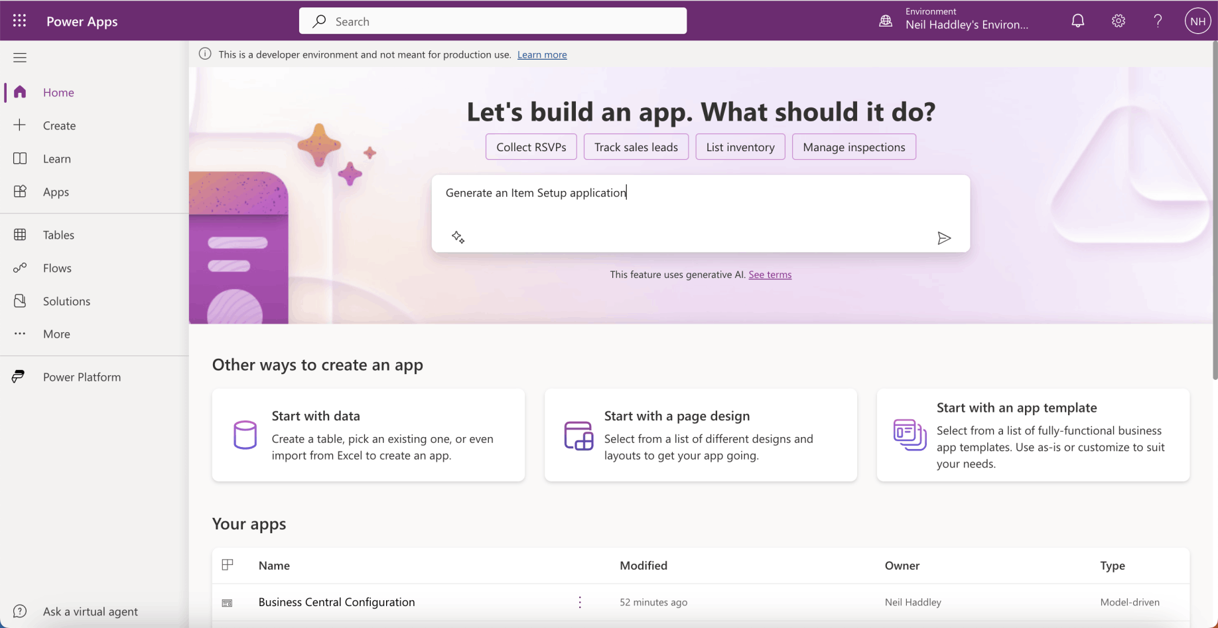The image size is (1218, 628).
Task: Select the Track sales leads suggestion
Action: click(636, 147)
